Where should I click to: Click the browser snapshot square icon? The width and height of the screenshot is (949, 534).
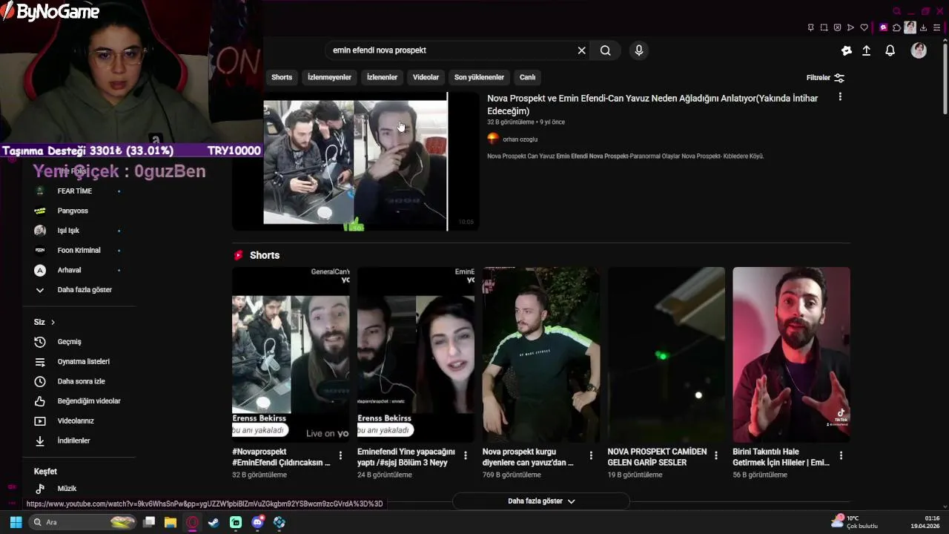point(824,27)
